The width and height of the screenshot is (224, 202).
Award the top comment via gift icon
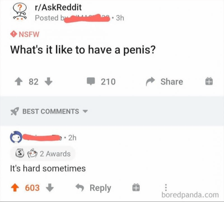(136, 187)
